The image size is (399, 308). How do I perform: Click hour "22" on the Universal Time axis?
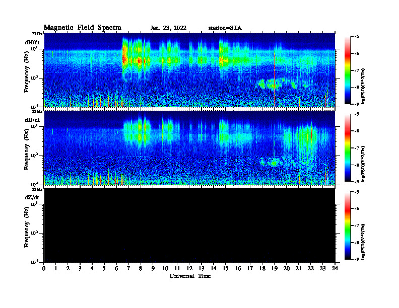coord(311,268)
